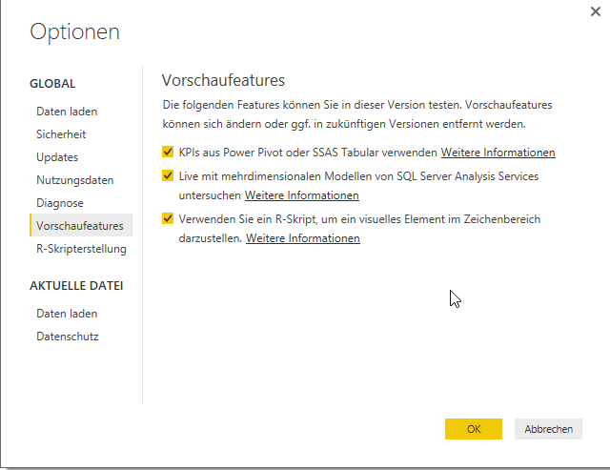Disable the R-Skript visual element checkbox

point(168,218)
